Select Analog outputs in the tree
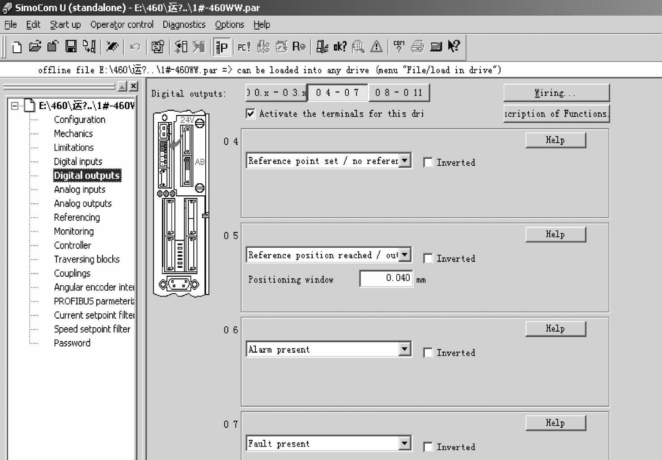Viewport: 662px width, 460px height. pos(83,203)
